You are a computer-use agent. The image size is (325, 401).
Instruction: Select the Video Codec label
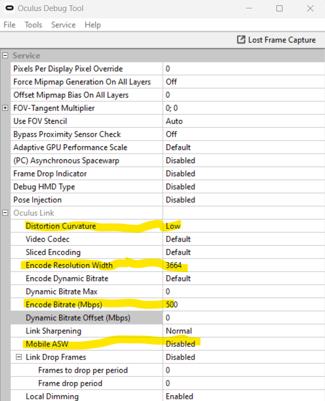[x=48, y=239]
